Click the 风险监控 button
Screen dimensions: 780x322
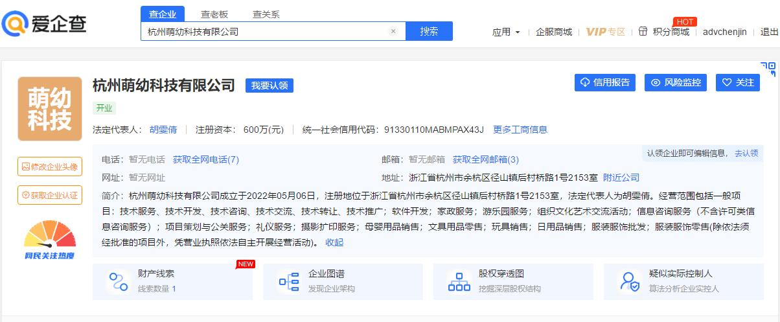pyautogui.click(x=676, y=82)
